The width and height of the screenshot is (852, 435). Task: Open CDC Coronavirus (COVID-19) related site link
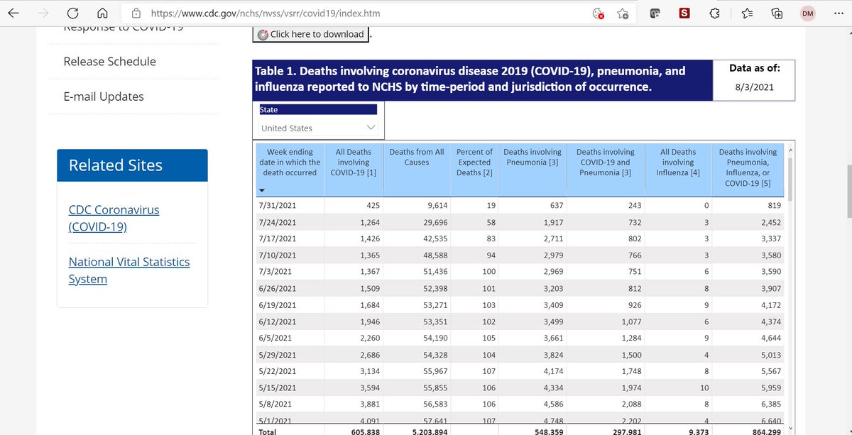pyautogui.click(x=114, y=219)
